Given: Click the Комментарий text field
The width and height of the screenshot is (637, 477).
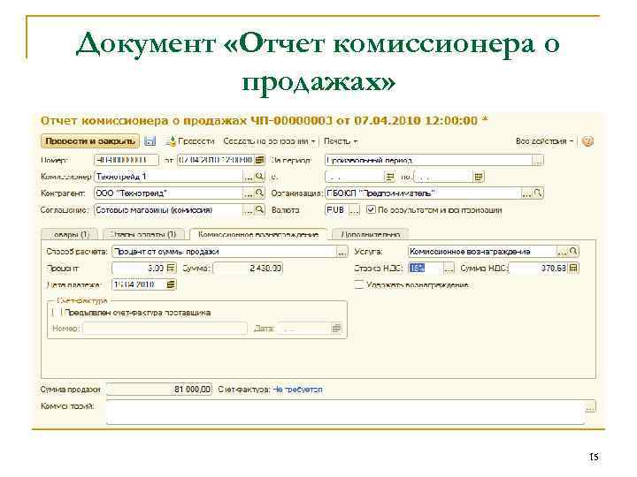Looking at the screenshot, I should [x=345, y=412].
